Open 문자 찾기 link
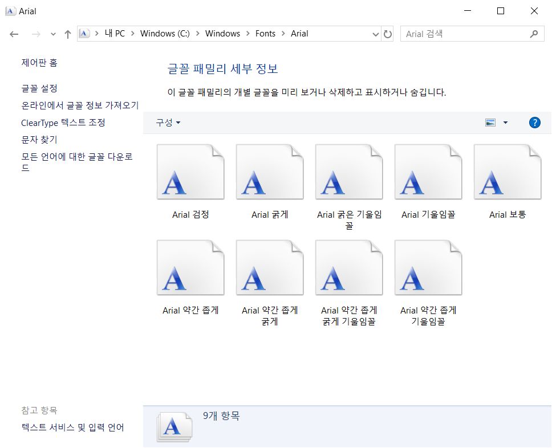 [x=39, y=140]
